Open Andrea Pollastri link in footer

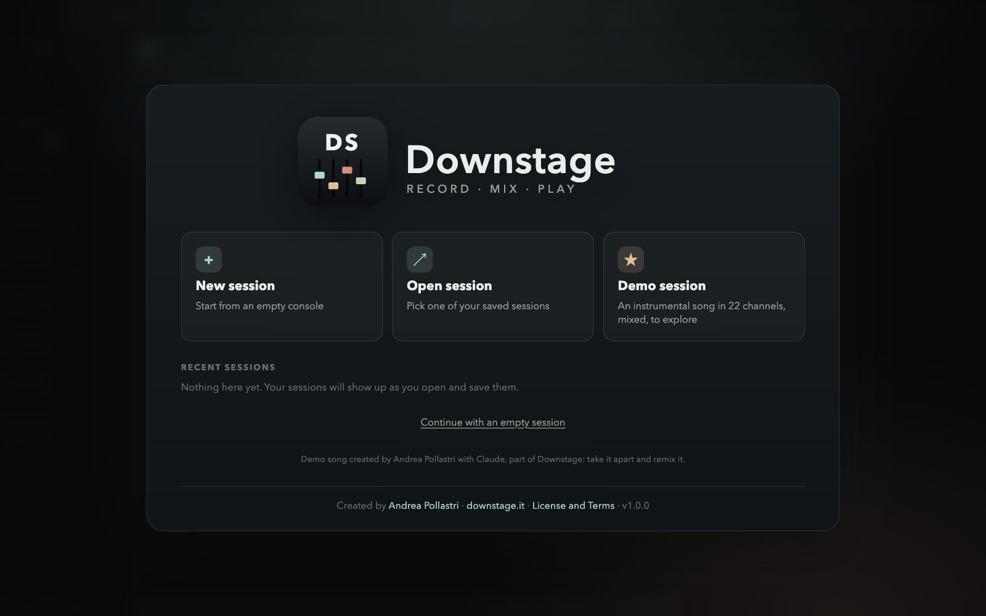(x=423, y=506)
